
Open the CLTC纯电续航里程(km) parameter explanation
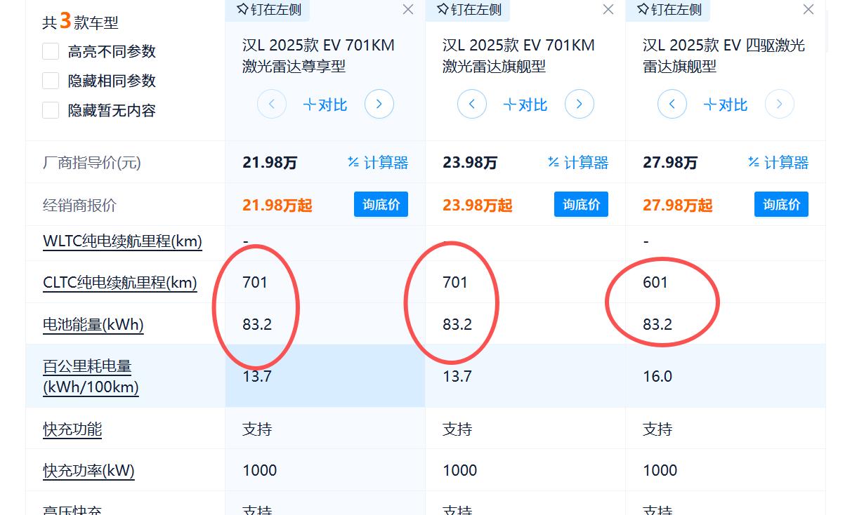coord(120,283)
